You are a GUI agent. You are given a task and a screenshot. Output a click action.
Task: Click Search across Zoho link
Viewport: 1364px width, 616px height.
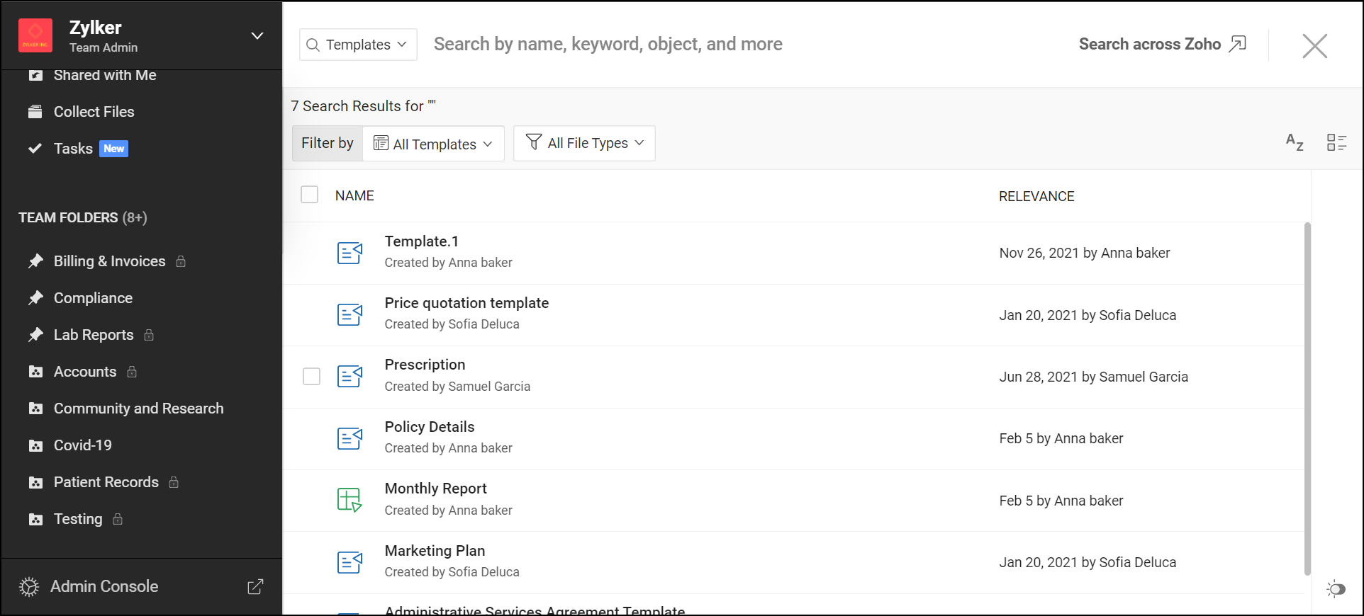(1161, 44)
